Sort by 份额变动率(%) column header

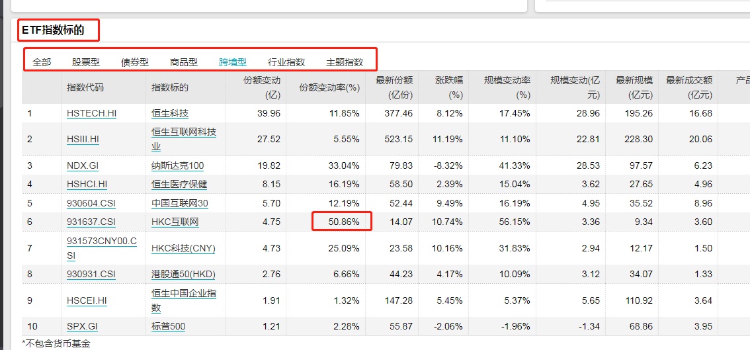coord(329,87)
